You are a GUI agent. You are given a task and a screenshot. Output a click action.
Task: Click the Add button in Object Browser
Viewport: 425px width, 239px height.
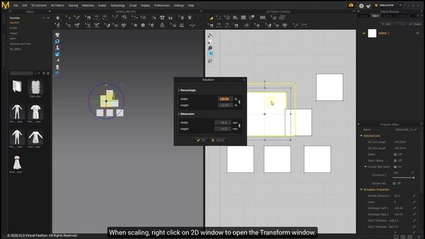coord(386,24)
